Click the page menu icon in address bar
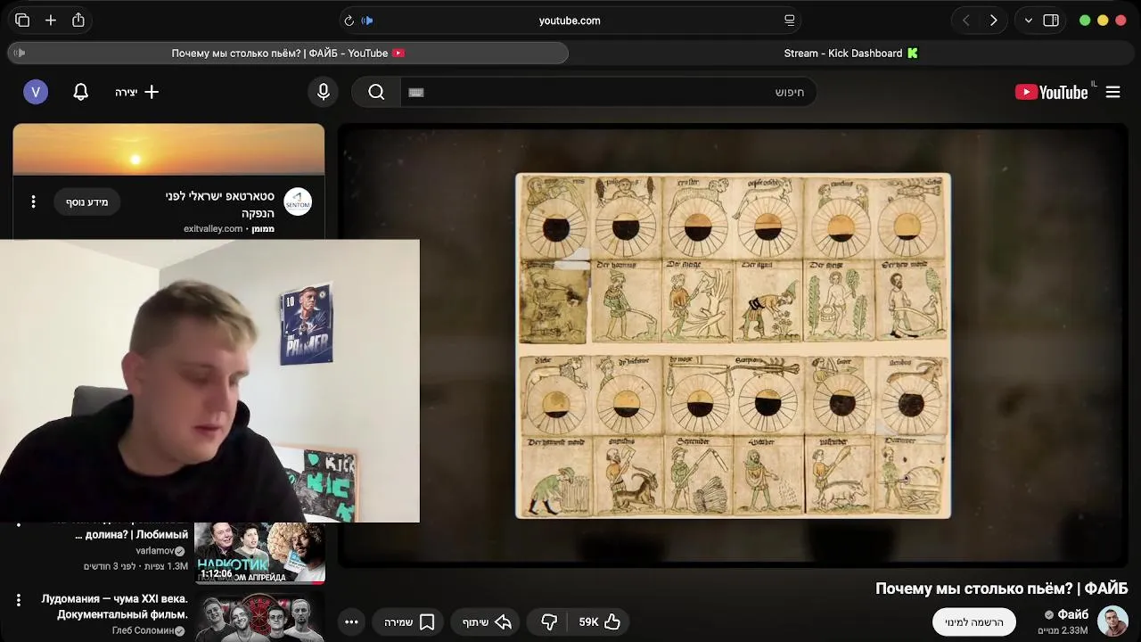Viewport: 1141px width, 642px height. 789,21
